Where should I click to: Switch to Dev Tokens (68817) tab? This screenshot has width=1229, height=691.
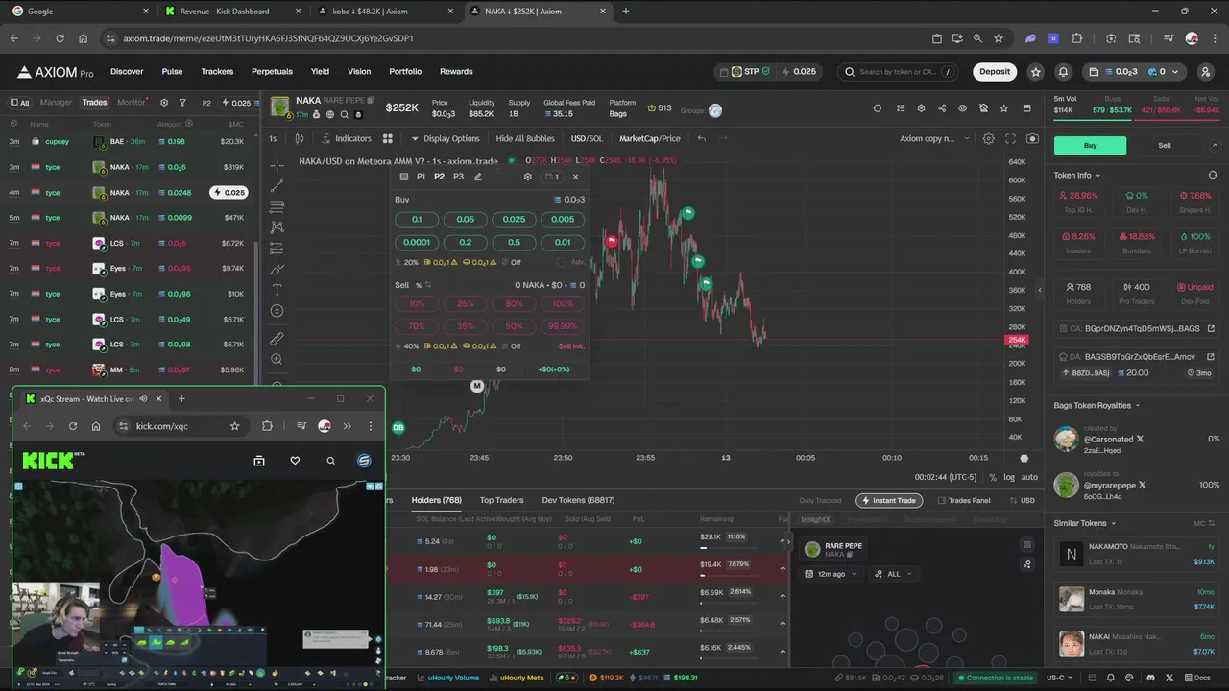tap(578, 500)
